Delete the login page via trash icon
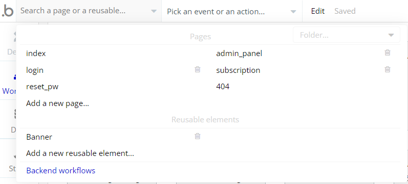This screenshot has height=184, width=408. 198,69
